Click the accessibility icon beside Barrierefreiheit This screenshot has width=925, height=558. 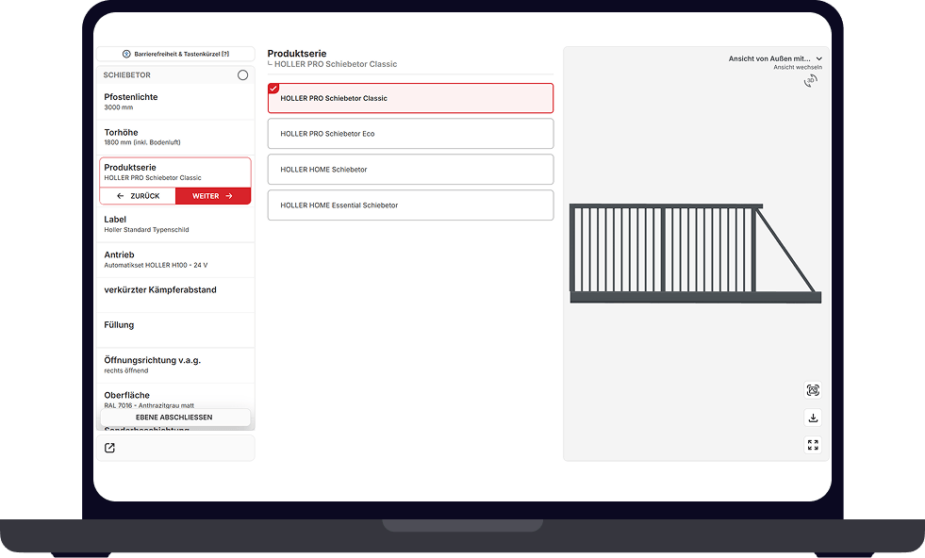click(127, 55)
